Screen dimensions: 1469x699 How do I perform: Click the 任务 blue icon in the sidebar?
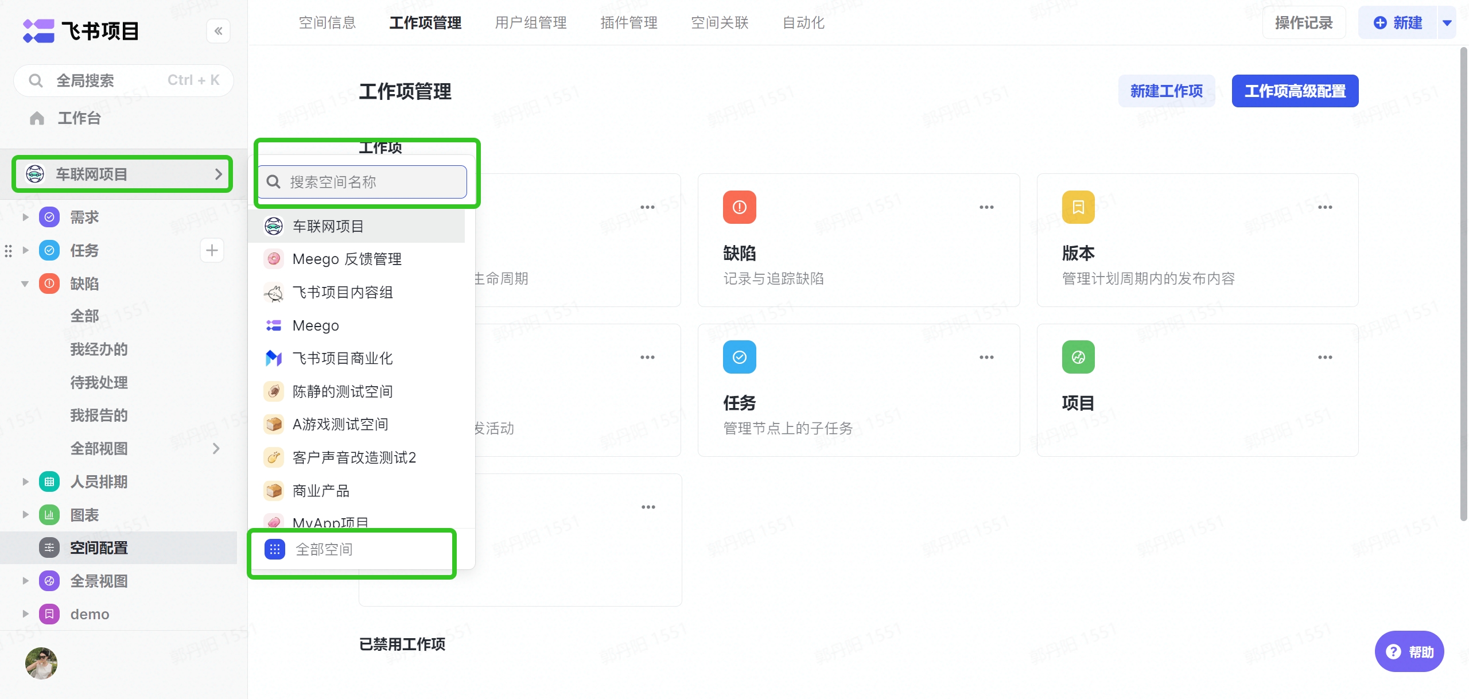49,250
